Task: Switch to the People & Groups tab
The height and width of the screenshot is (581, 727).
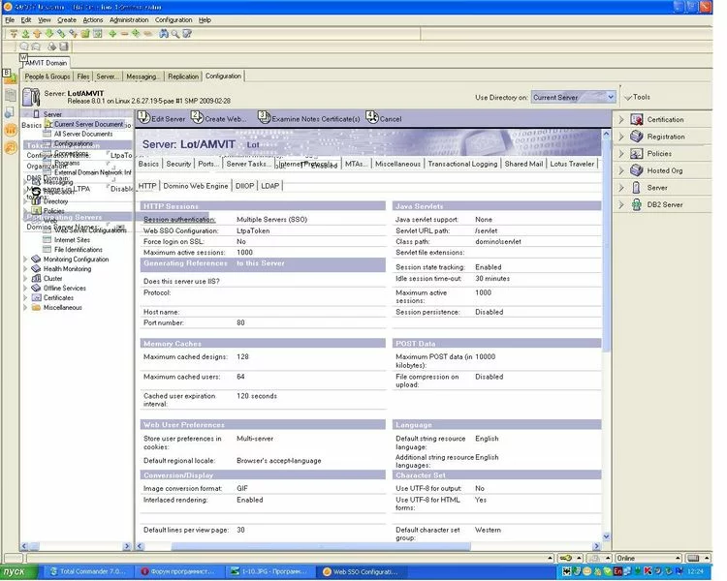Action: point(47,76)
